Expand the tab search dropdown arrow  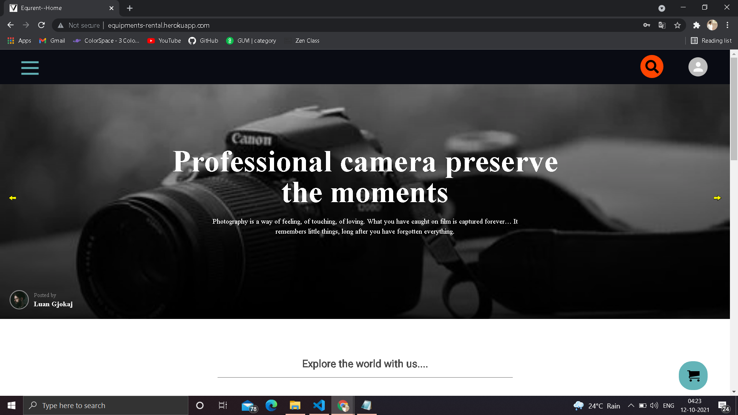click(x=662, y=8)
